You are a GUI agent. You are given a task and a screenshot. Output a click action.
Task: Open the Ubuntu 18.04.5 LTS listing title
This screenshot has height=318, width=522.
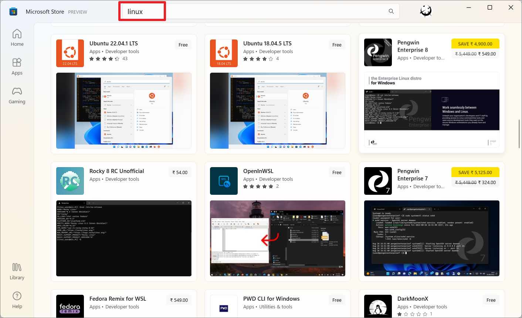coord(267,43)
